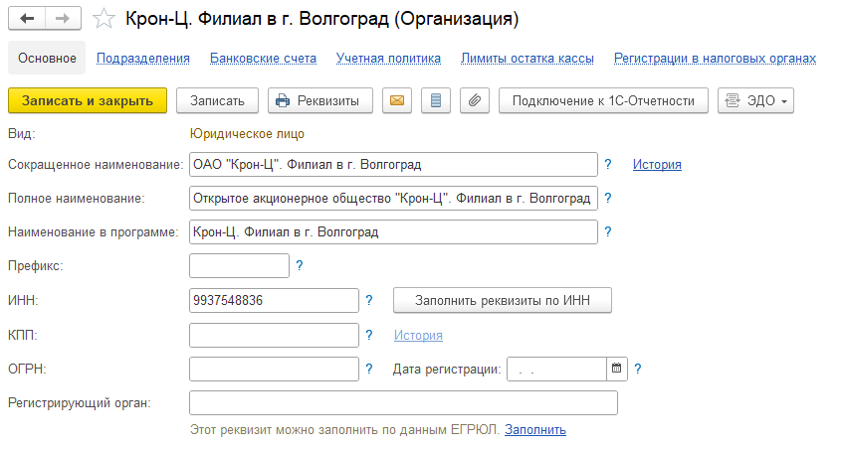Open the document list icon button
Screen dimensions: 844x449
436,100
